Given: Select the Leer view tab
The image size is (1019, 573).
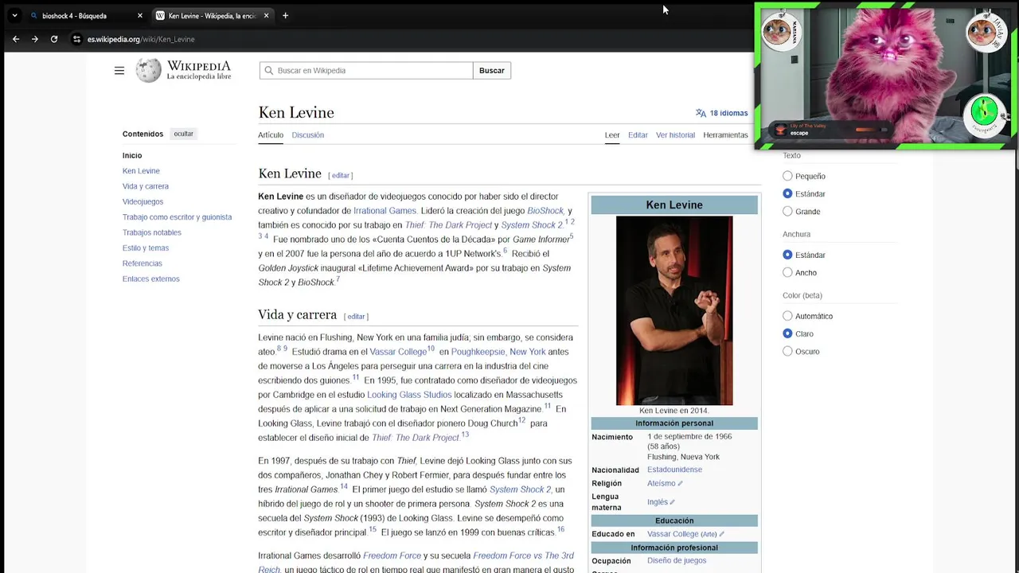Looking at the screenshot, I should click(612, 135).
